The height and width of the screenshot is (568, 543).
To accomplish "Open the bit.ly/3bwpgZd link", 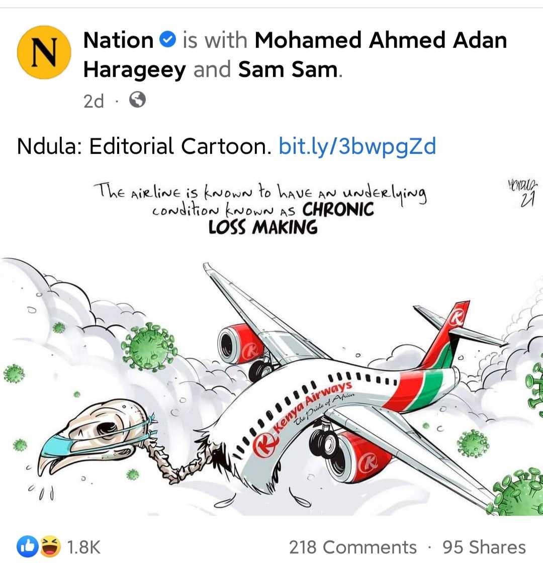I will tap(357, 146).
